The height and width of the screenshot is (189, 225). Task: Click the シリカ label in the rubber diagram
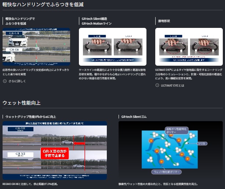coord(202,143)
